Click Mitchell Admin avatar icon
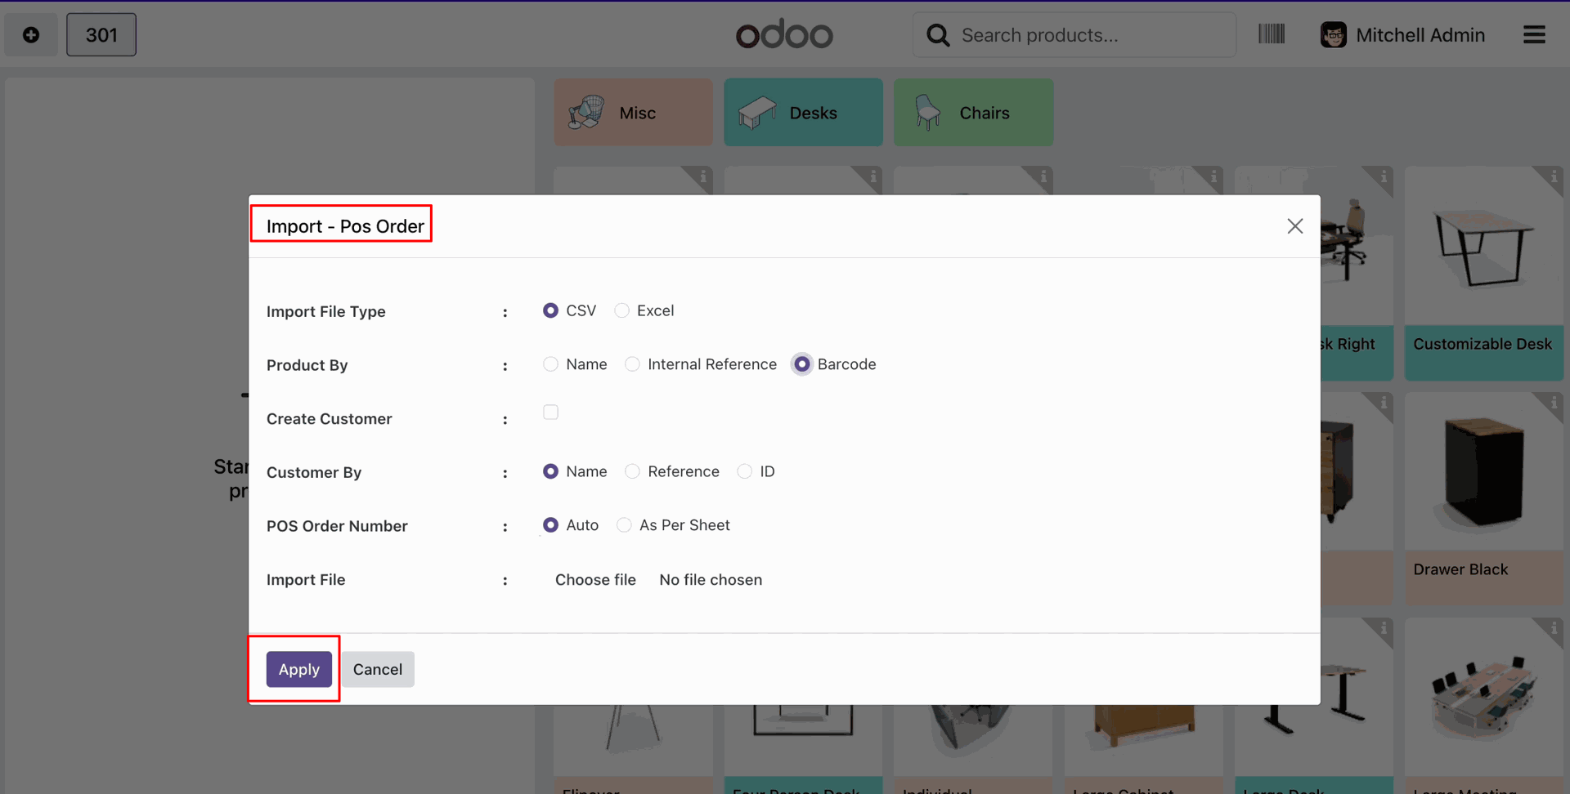The image size is (1570, 794). pyautogui.click(x=1333, y=35)
